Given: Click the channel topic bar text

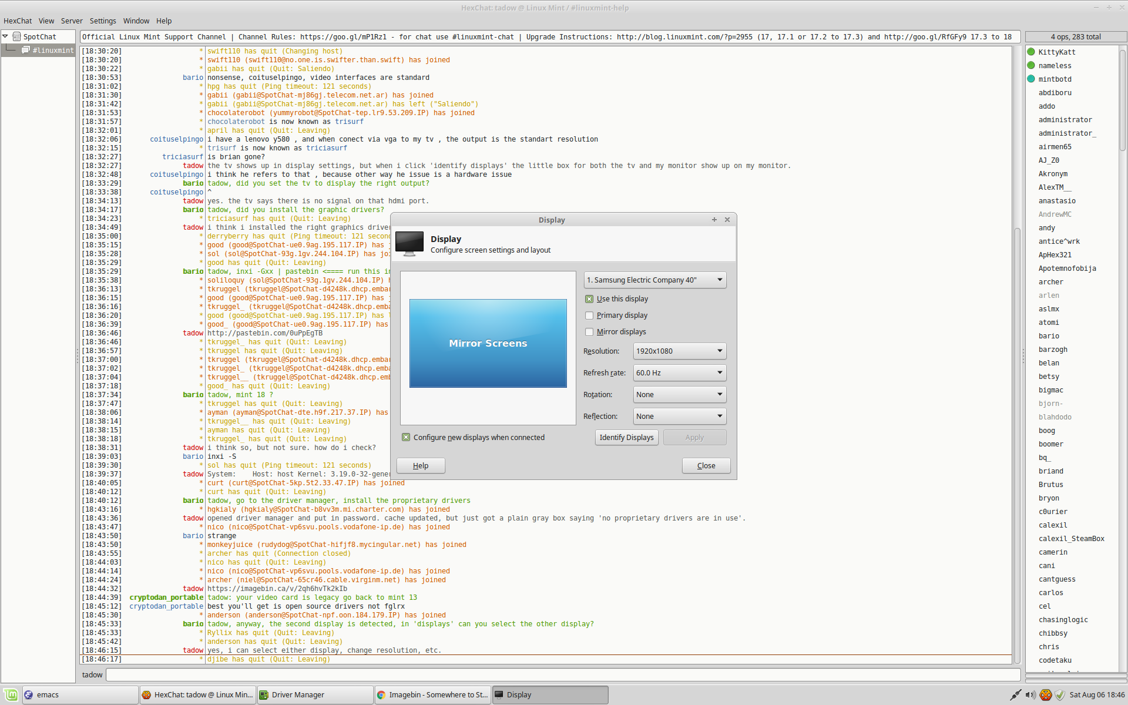Looking at the screenshot, I should (550, 36).
